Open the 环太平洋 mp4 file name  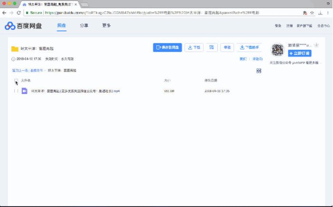pyautogui.click(x=75, y=91)
